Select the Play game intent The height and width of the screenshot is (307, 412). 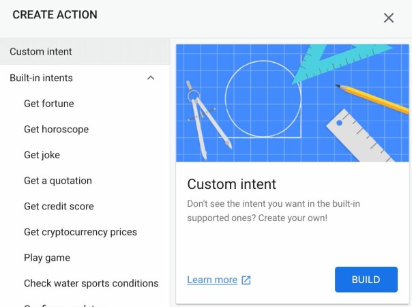click(x=47, y=258)
